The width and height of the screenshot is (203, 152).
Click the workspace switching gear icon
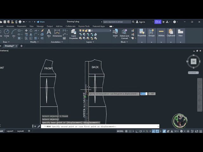pos(181,131)
